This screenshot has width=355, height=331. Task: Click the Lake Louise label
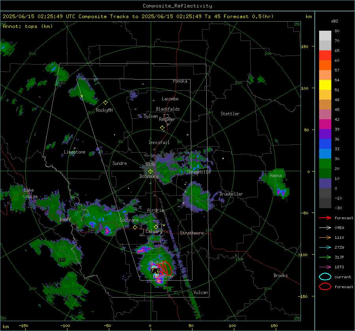tap(30, 193)
